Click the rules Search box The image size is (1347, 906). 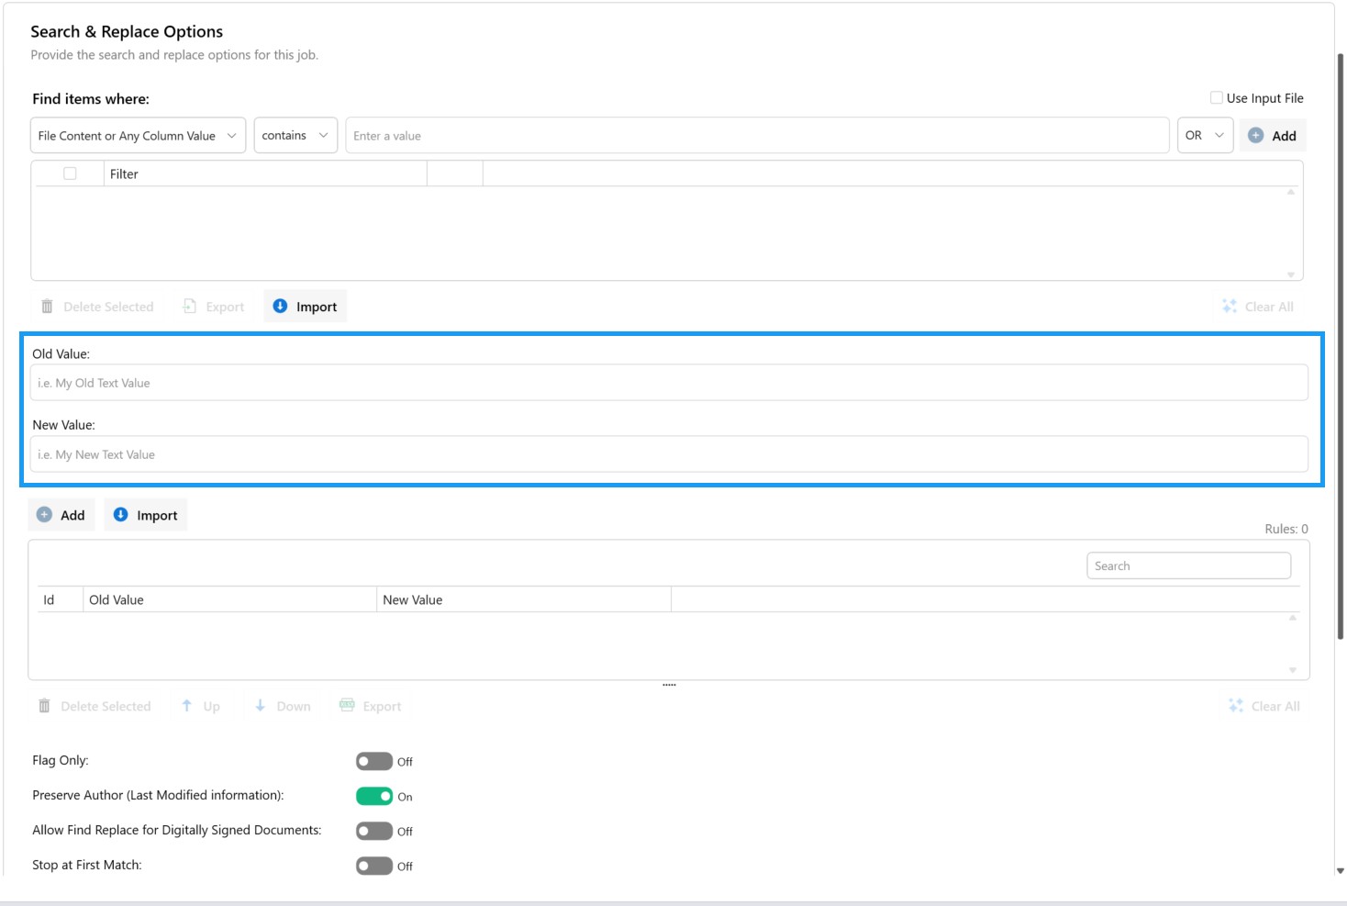tap(1188, 565)
